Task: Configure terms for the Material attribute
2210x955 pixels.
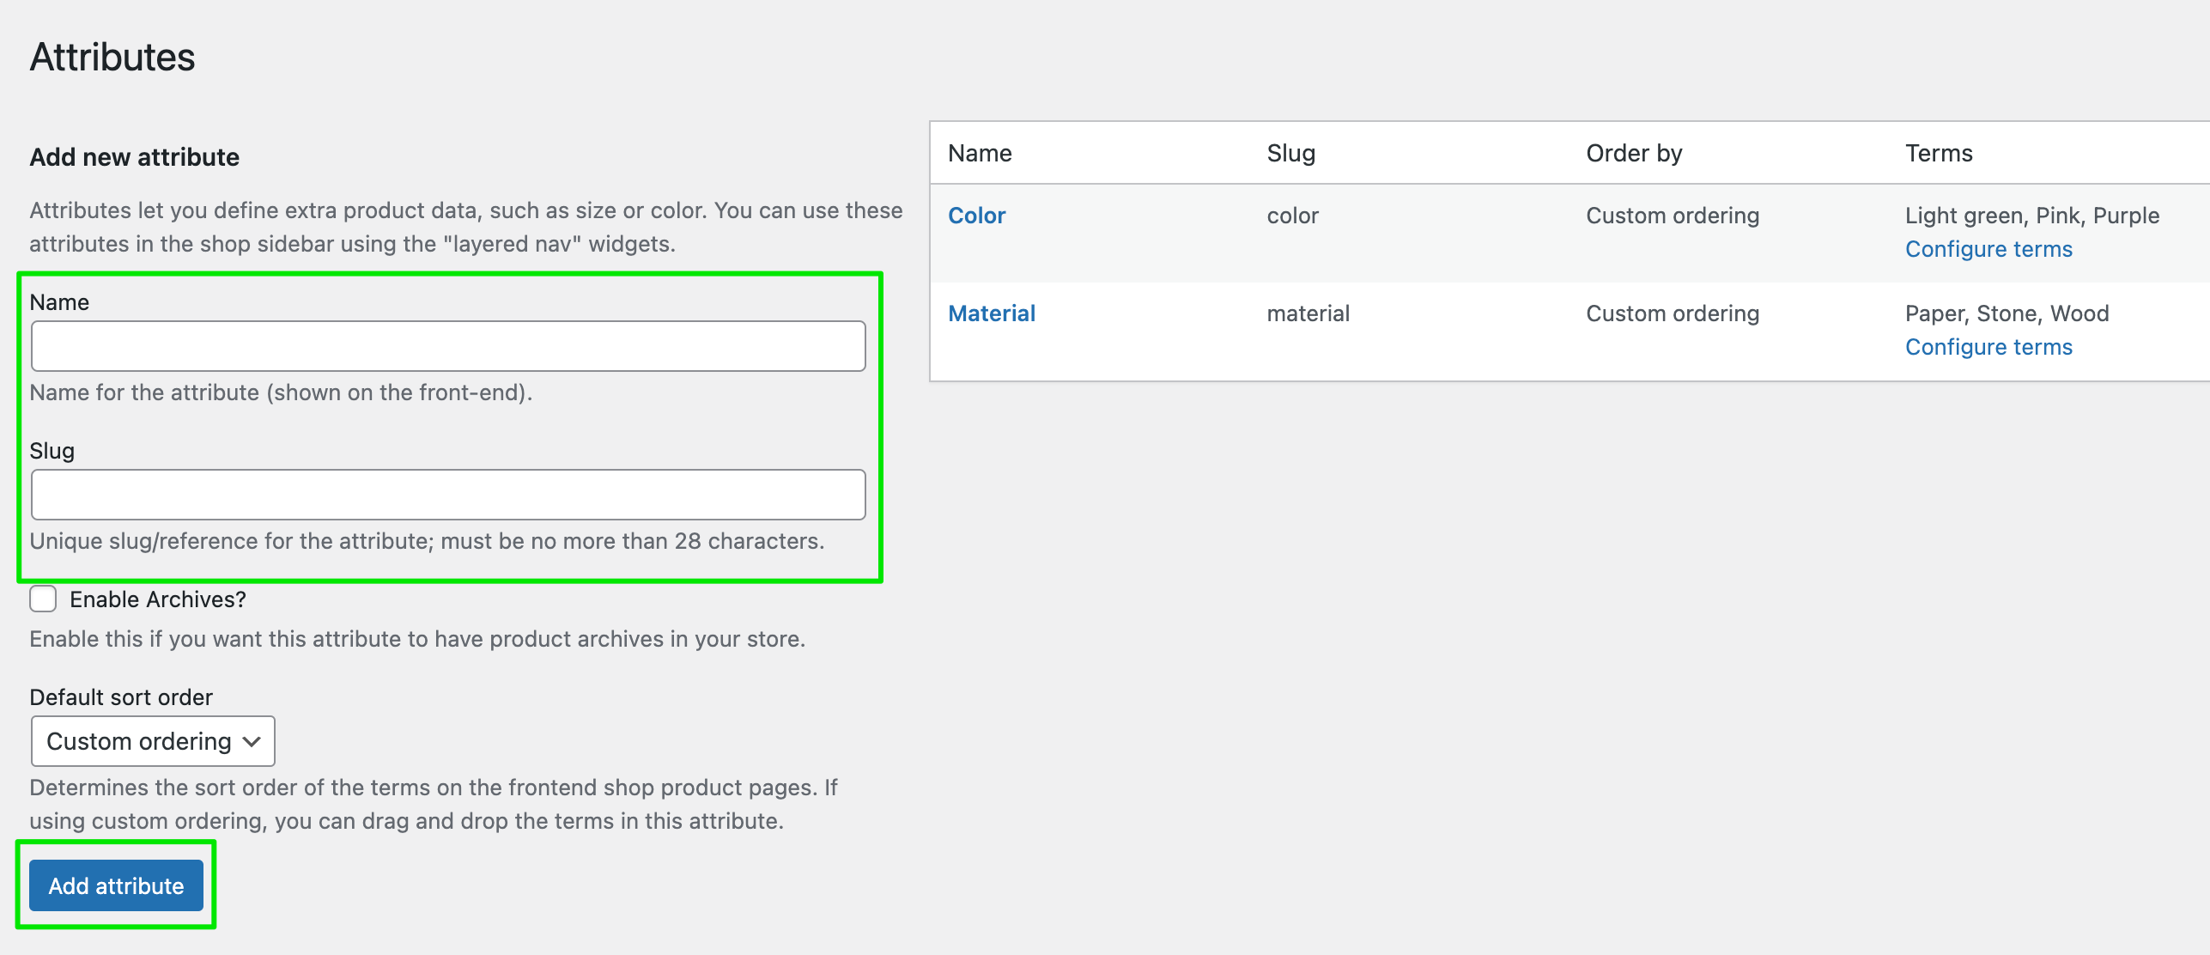Action: 1988,346
